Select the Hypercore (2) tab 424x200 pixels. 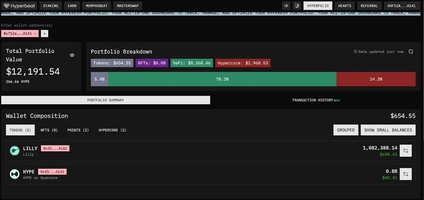click(x=112, y=130)
